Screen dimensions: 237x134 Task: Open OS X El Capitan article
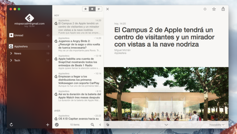pyautogui.click(x=78, y=117)
